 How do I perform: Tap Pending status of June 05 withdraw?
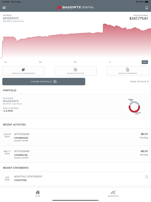144,138
